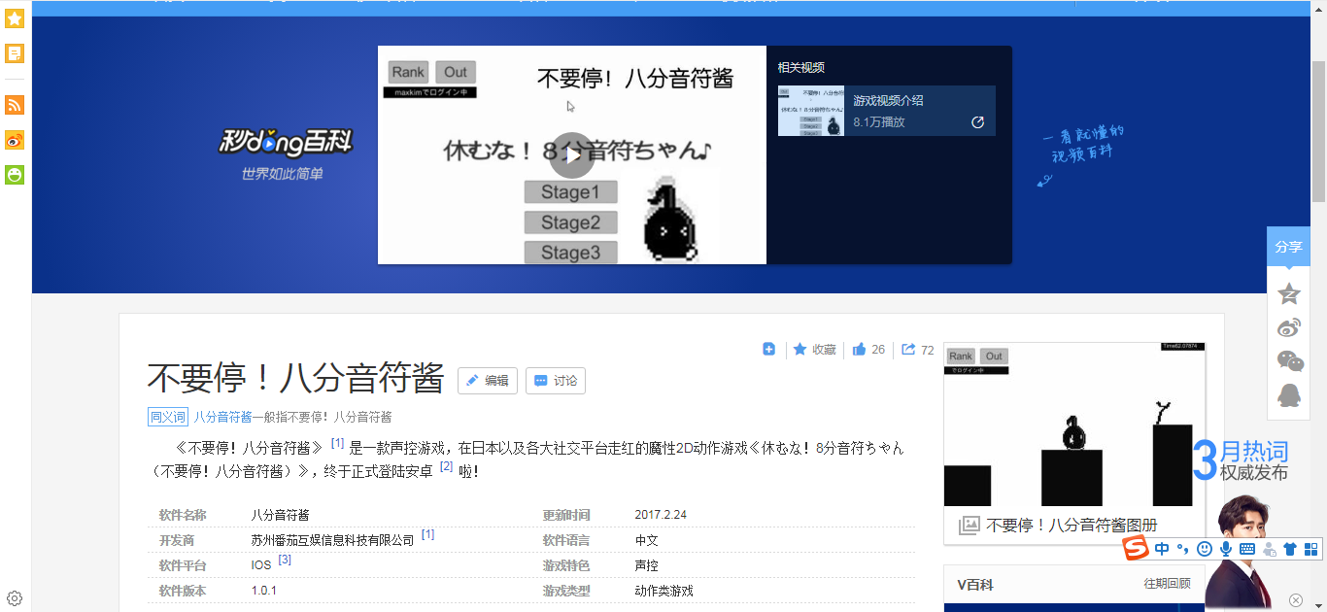Screen dimensions: 1327x612
Task: Click the share arrow icon on the related video
Action: pyautogui.click(x=977, y=122)
